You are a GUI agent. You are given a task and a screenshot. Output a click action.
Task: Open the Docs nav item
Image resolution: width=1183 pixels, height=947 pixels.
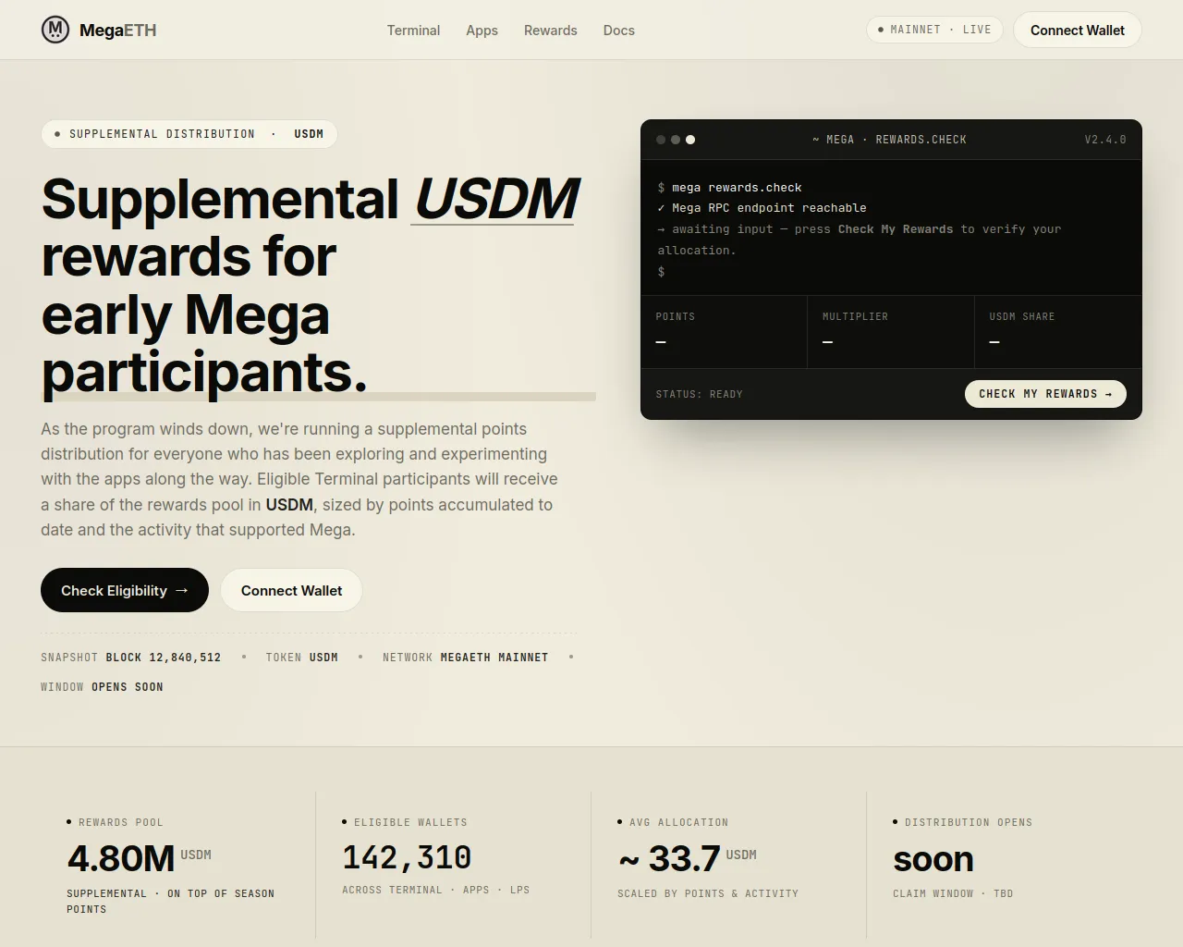point(618,31)
